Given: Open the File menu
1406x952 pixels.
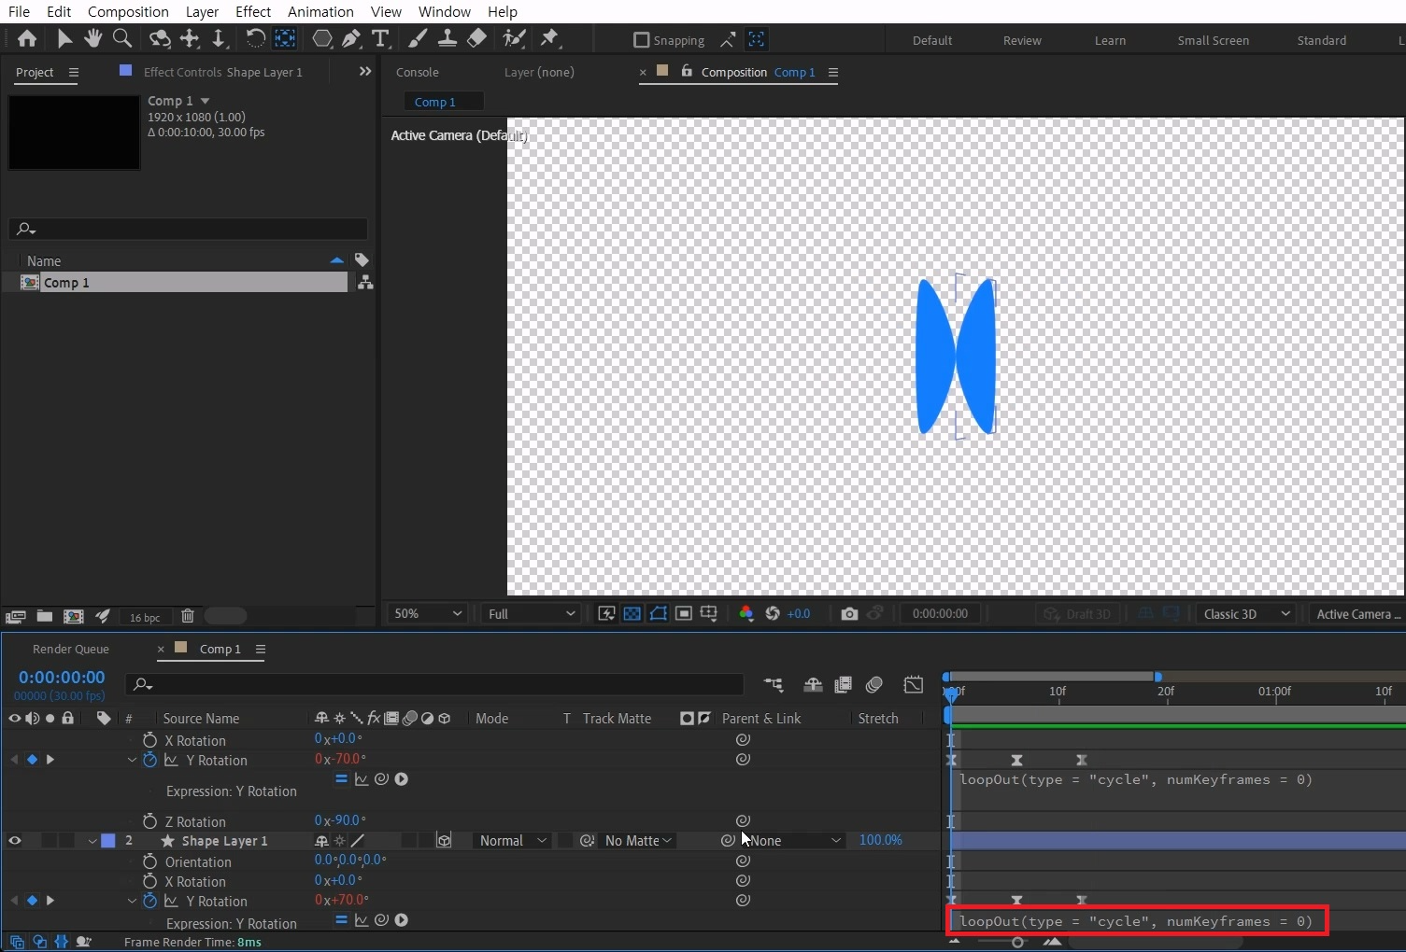Looking at the screenshot, I should 19,11.
